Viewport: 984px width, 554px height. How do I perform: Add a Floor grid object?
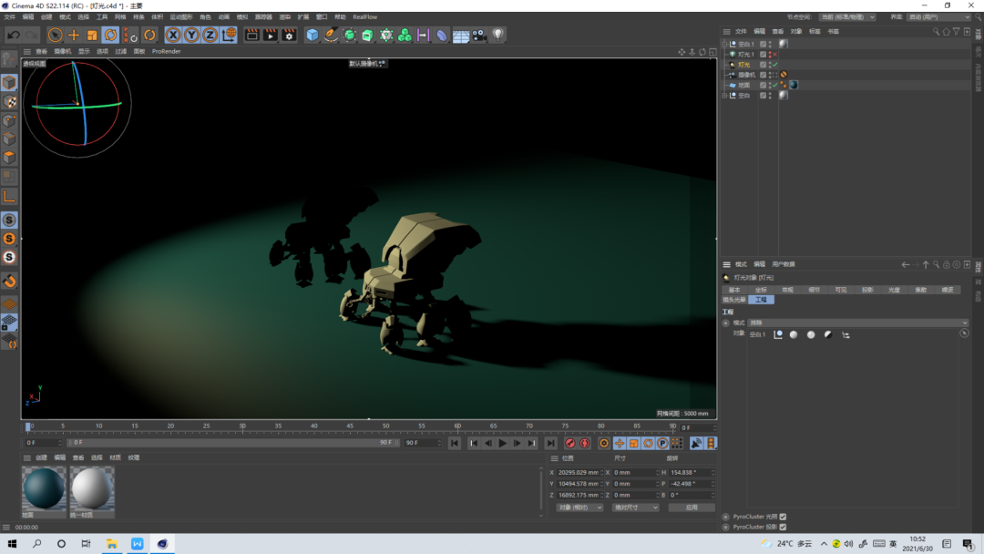[461, 36]
